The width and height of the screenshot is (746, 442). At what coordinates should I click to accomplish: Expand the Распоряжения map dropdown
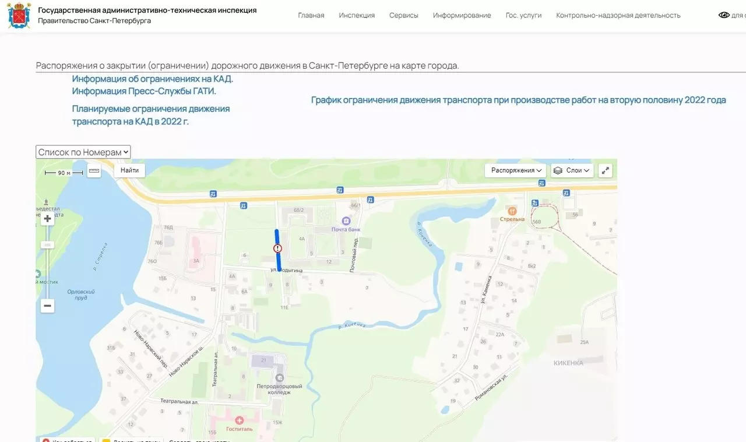(x=516, y=170)
